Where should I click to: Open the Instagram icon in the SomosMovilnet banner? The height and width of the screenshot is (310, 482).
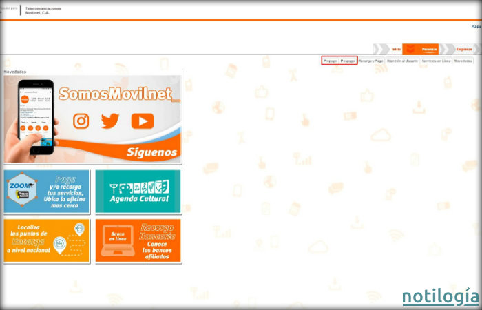81,121
